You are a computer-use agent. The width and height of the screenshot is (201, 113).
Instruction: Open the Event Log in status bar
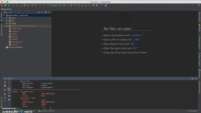click(x=192, y=111)
